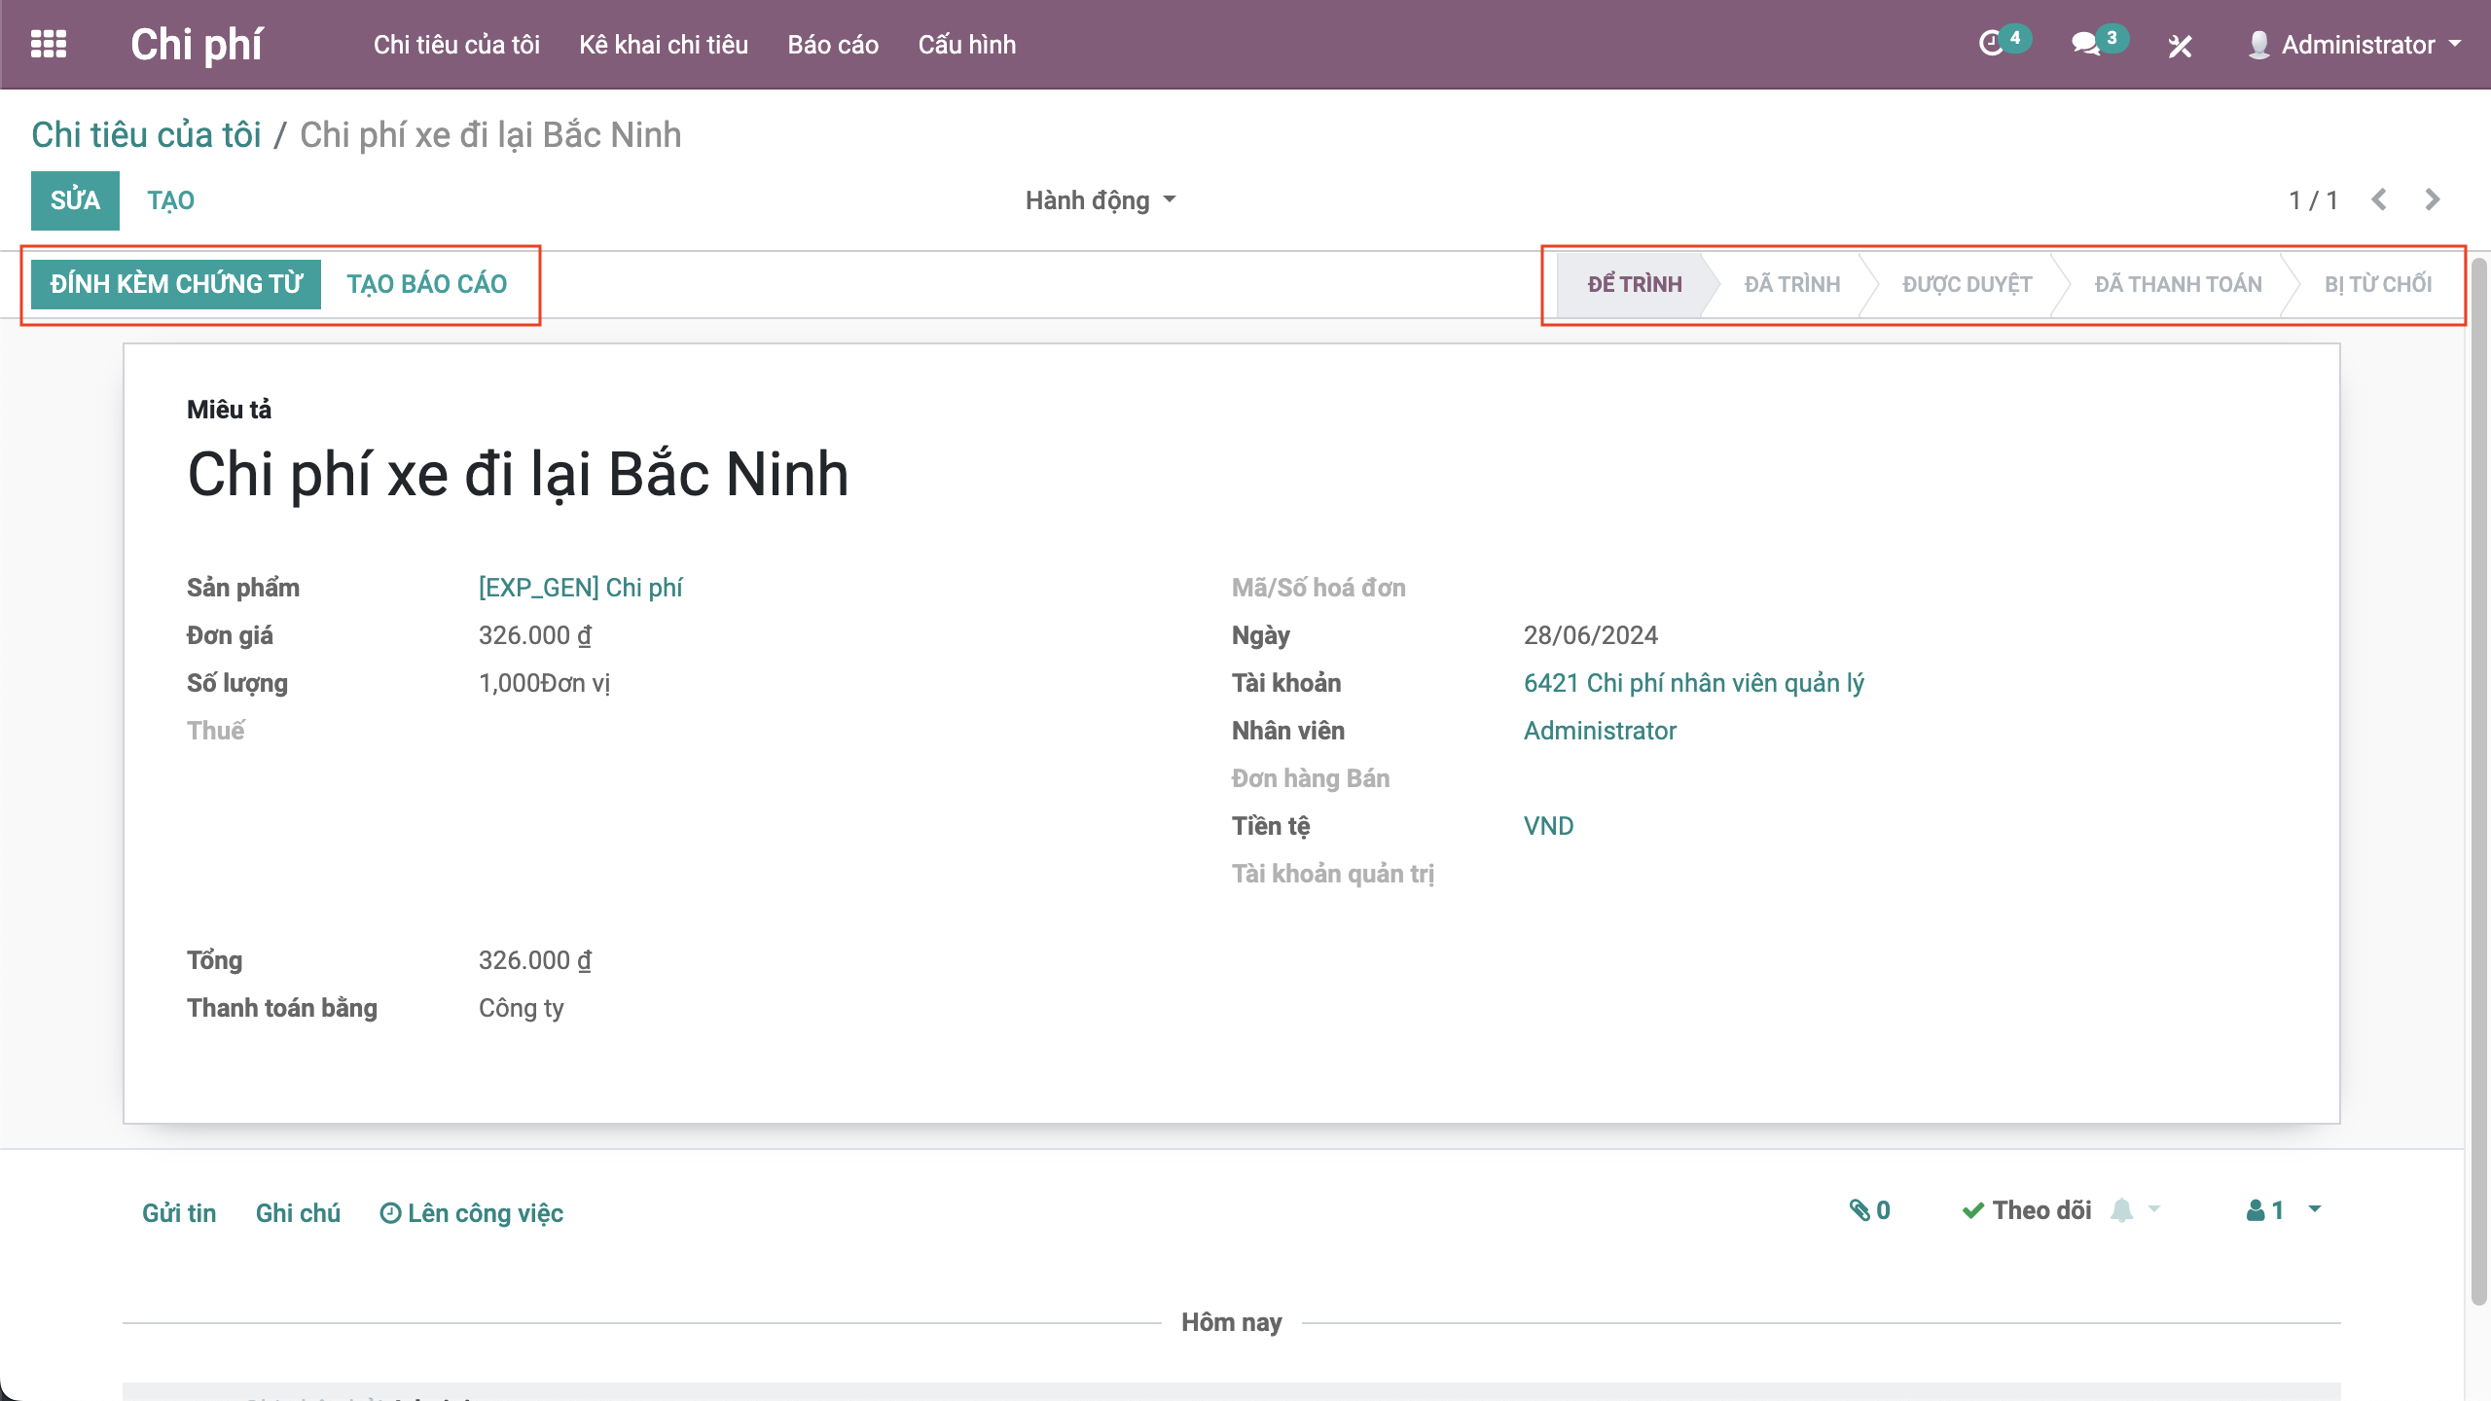
Task: Expand the Hành động action dropdown
Action: click(1101, 200)
